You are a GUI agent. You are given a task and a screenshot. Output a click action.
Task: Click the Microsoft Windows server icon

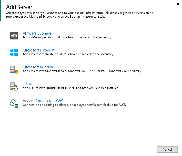tap(14, 70)
